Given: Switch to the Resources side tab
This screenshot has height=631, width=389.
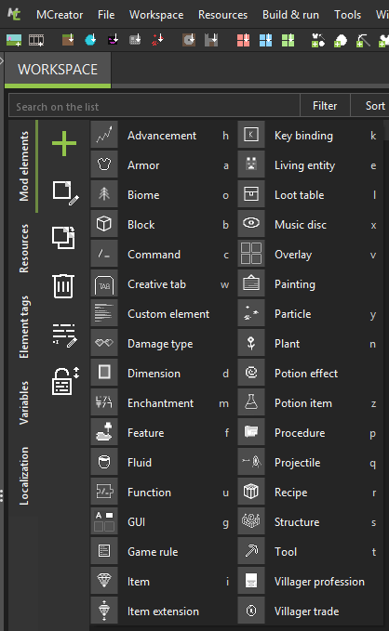Looking at the screenshot, I should (24, 248).
